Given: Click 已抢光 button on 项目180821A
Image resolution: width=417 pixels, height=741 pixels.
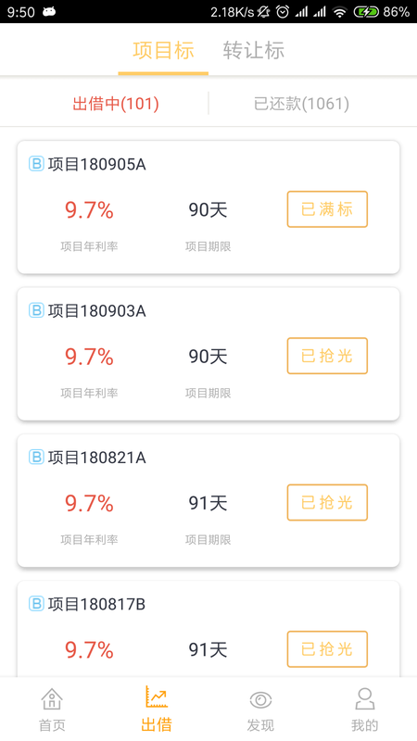Looking at the screenshot, I should (327, 502).
